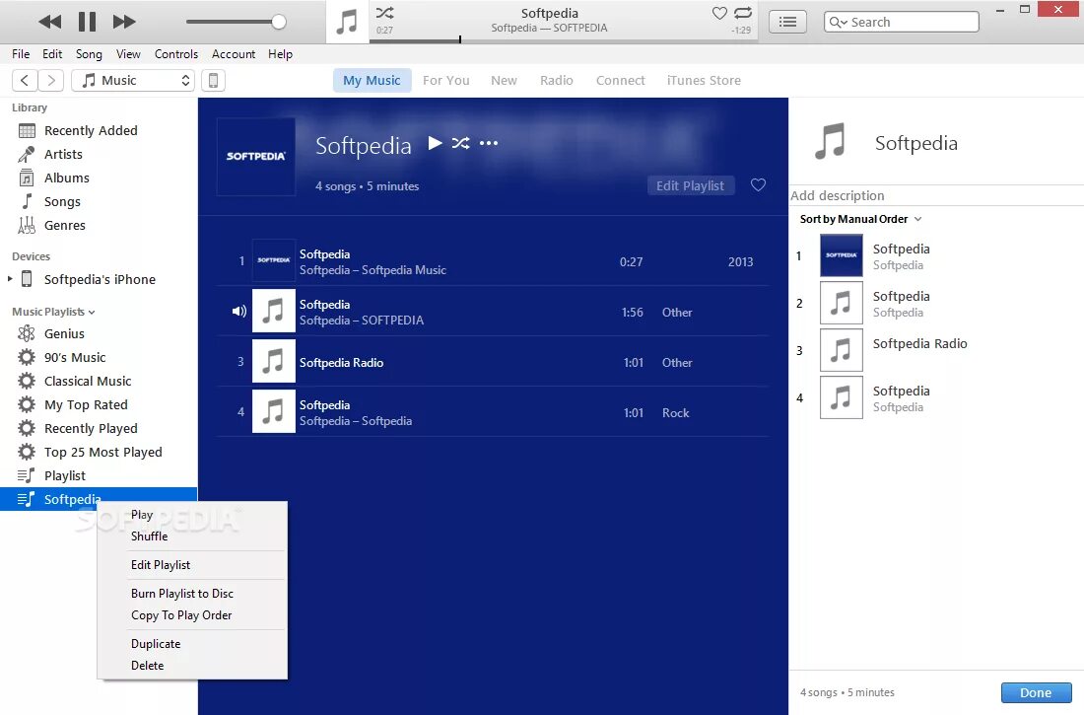This screenshot has width=1084, height=715.
Task: Switch to the Radio tab
Action: coord(557,80)
